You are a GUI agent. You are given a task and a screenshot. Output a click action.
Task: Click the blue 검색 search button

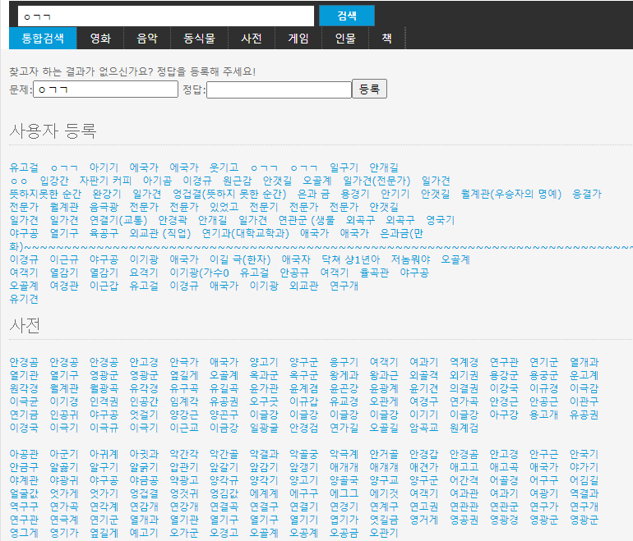point(347,16)
